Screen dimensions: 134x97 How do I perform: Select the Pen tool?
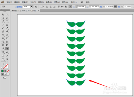coord(3,21)
